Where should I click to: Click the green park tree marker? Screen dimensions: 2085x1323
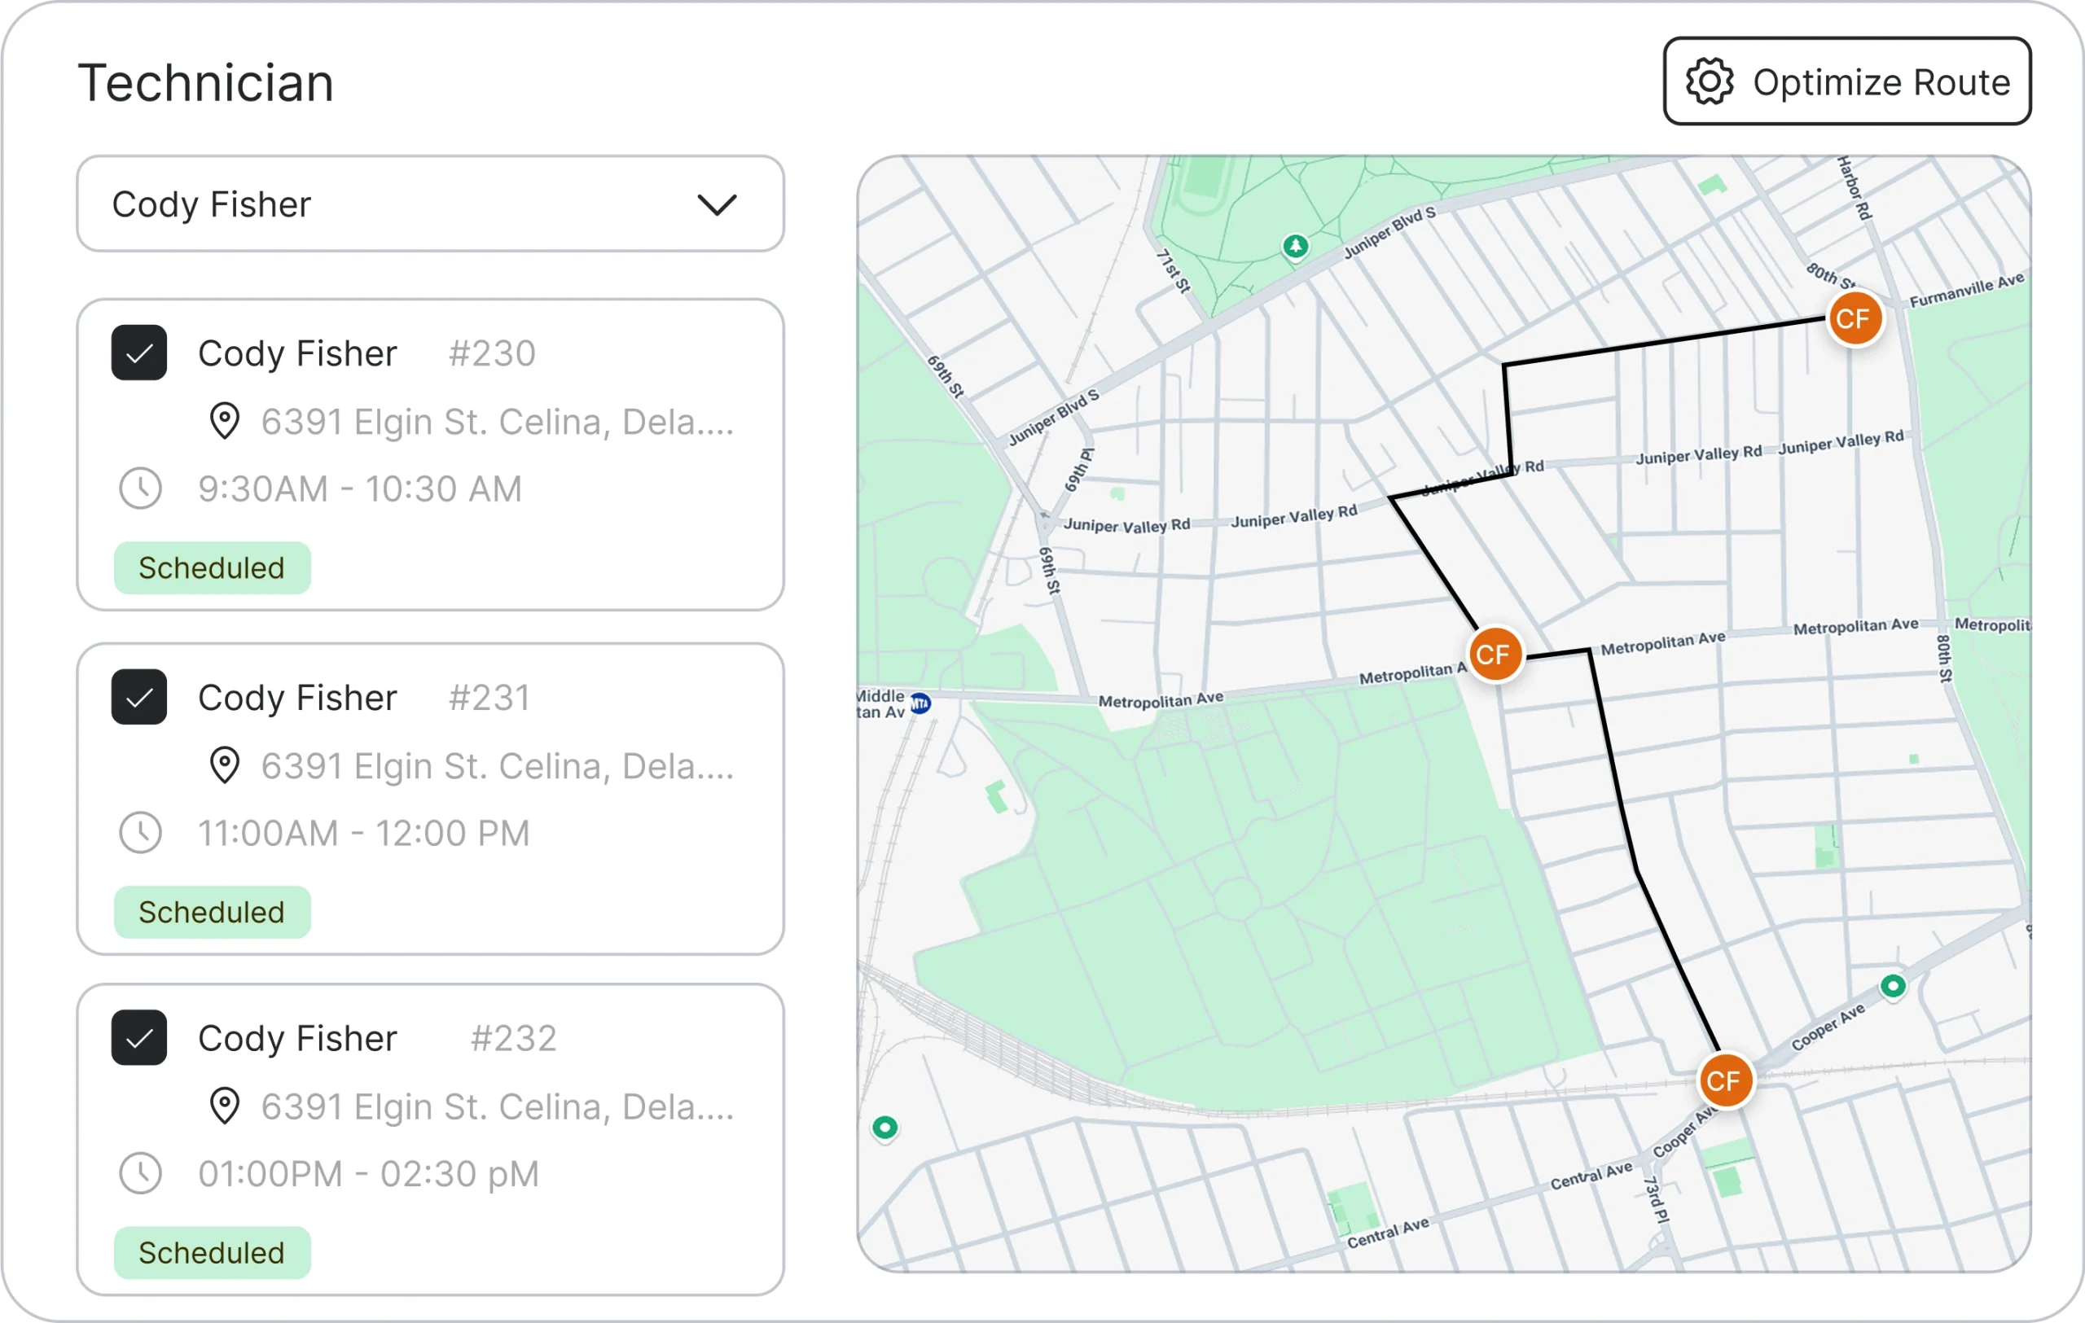click(1295, 247)
